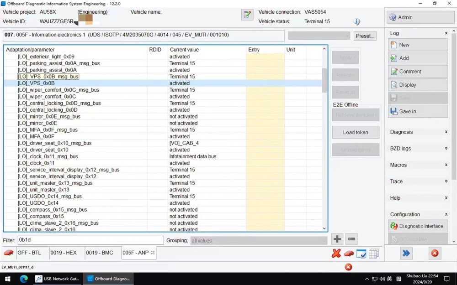Viewport: 457px width, 285px height.
Task: Click the window checkmark icon in bottom toolbar
Action: pyautogui.click(x=361, y=254)
